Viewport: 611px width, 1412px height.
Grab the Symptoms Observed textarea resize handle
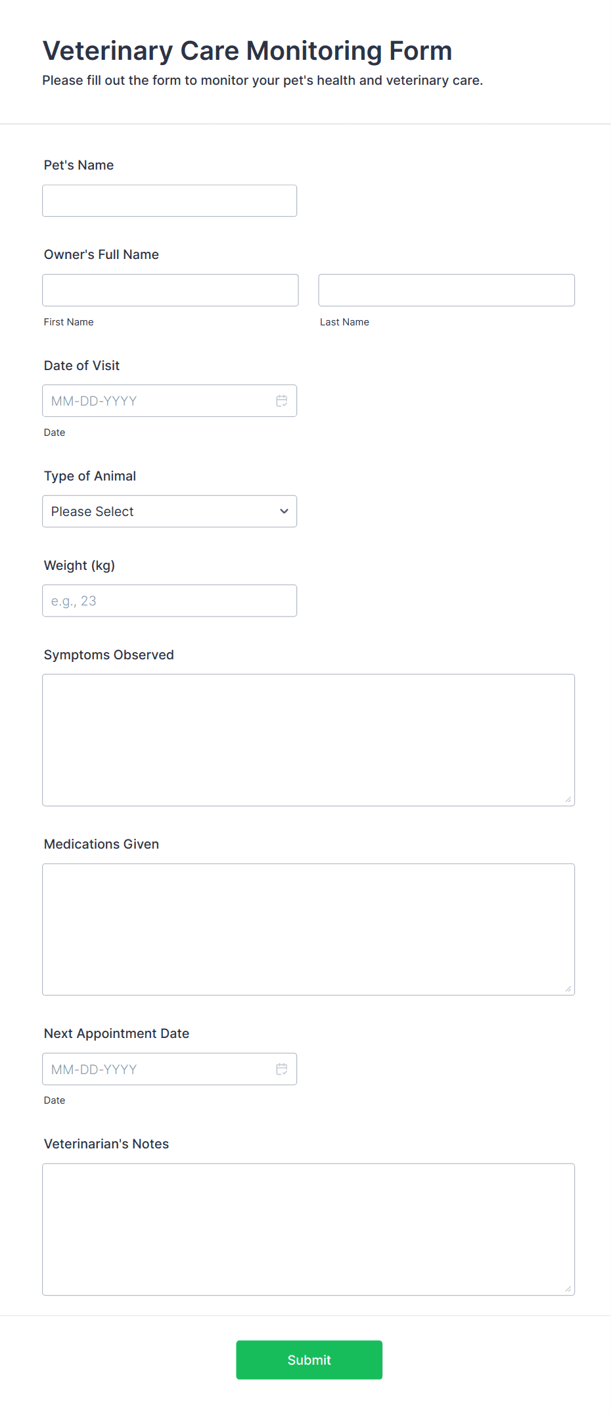pyautogui.click(x=568, y=799)
